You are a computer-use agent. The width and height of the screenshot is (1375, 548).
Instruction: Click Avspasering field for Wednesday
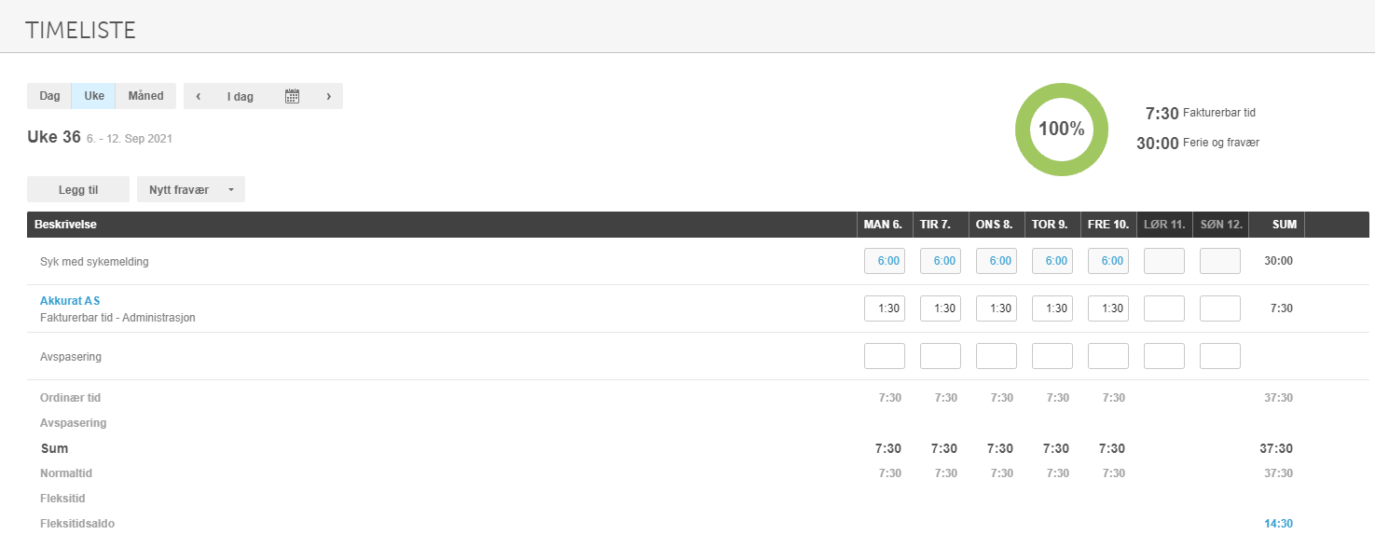coord(997,356)
